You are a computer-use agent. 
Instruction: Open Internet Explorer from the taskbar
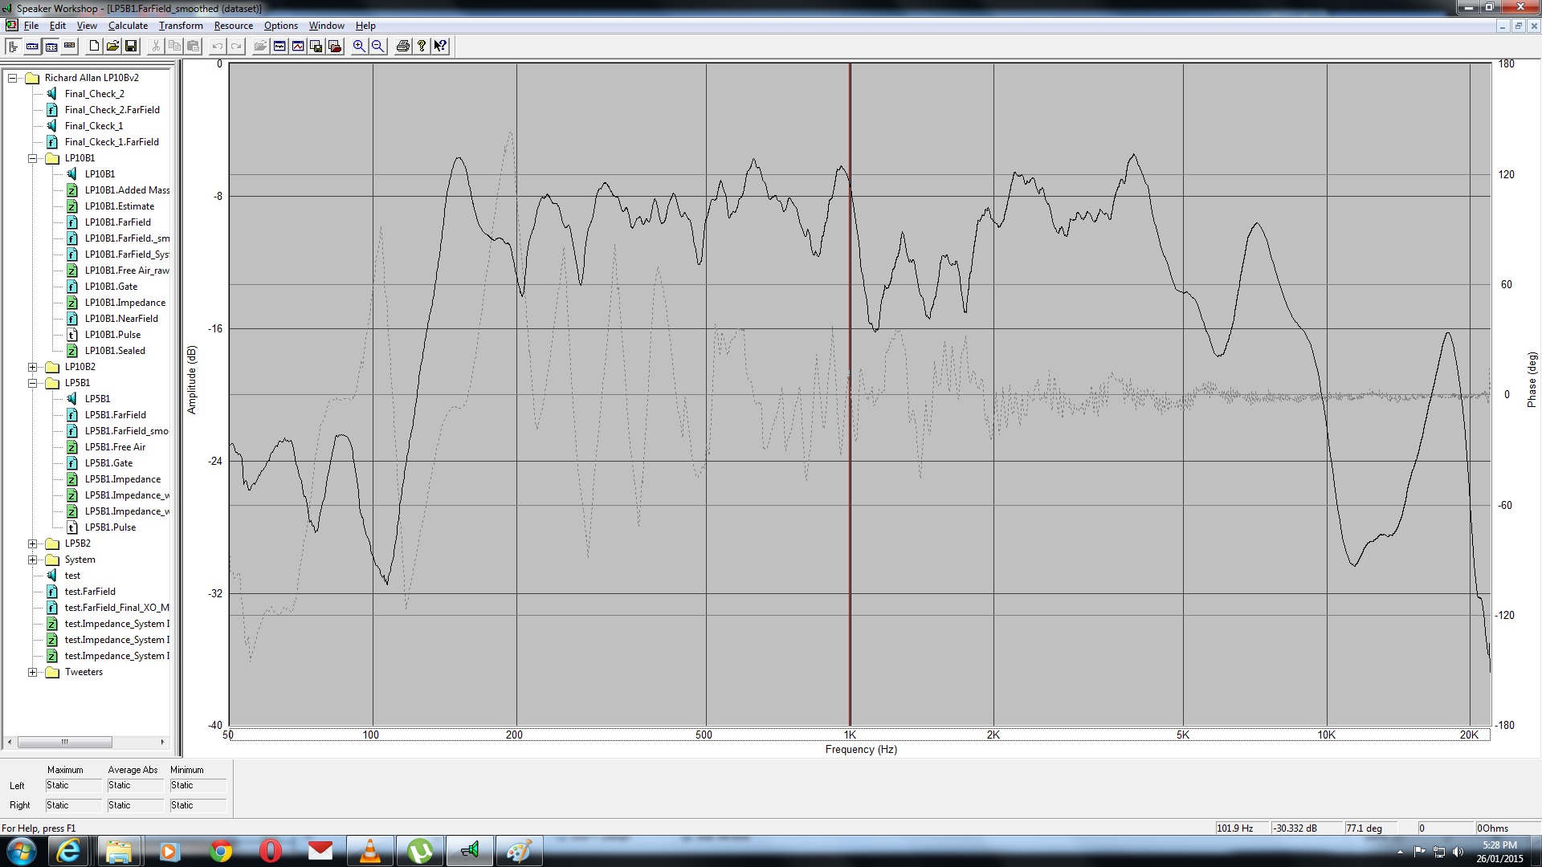(x=68, y=851)
